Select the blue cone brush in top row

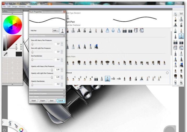tap(107, 30)
